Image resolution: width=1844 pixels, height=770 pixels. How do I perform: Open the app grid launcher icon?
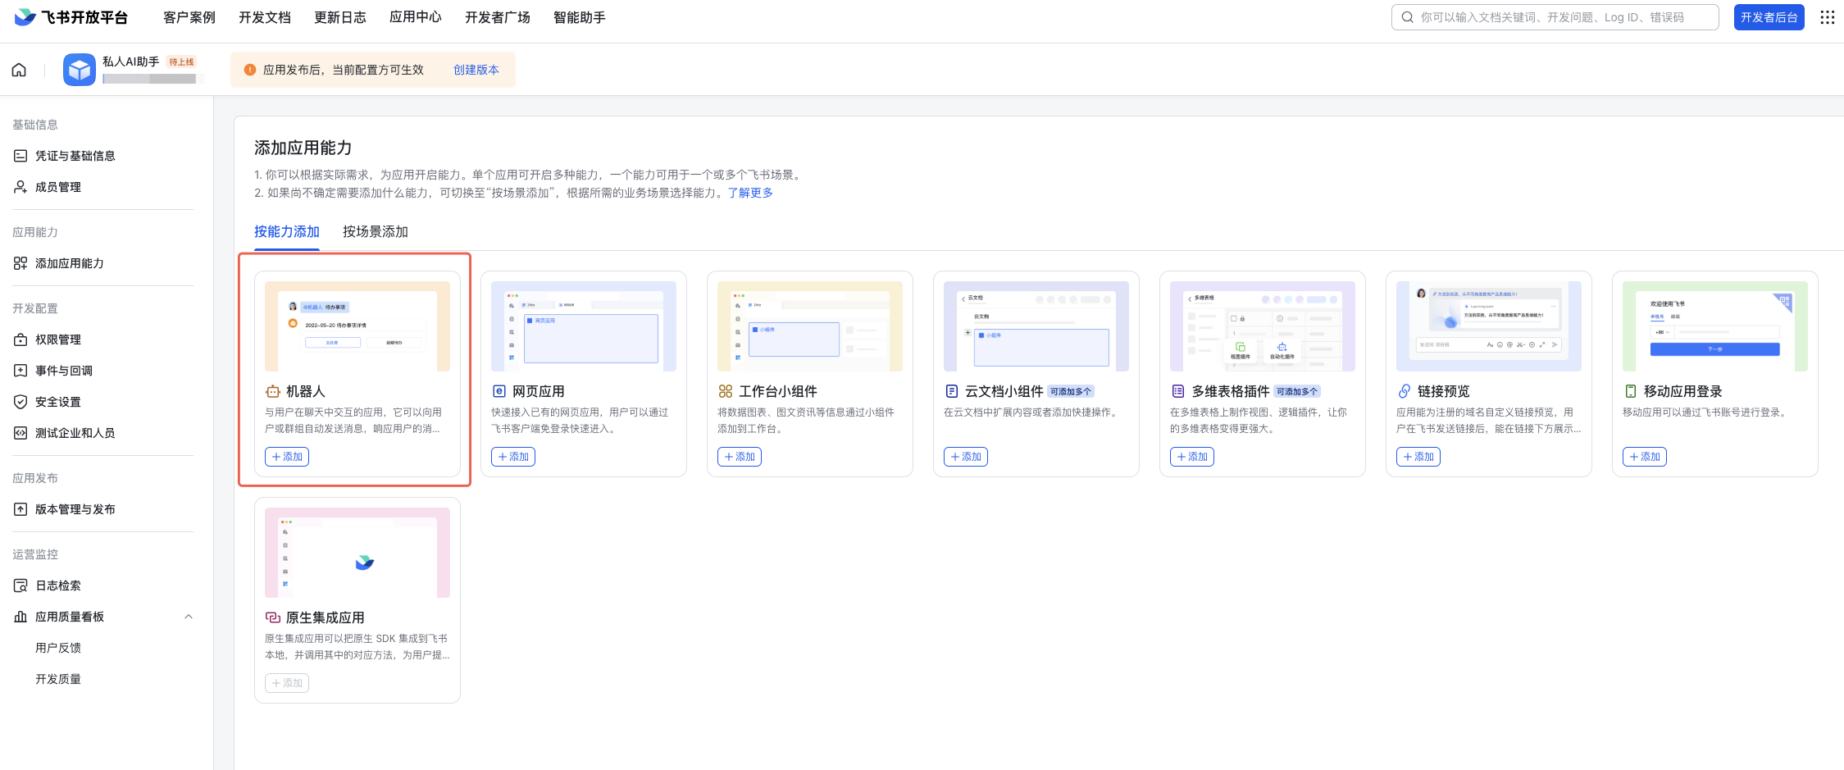pos(1827,17)
